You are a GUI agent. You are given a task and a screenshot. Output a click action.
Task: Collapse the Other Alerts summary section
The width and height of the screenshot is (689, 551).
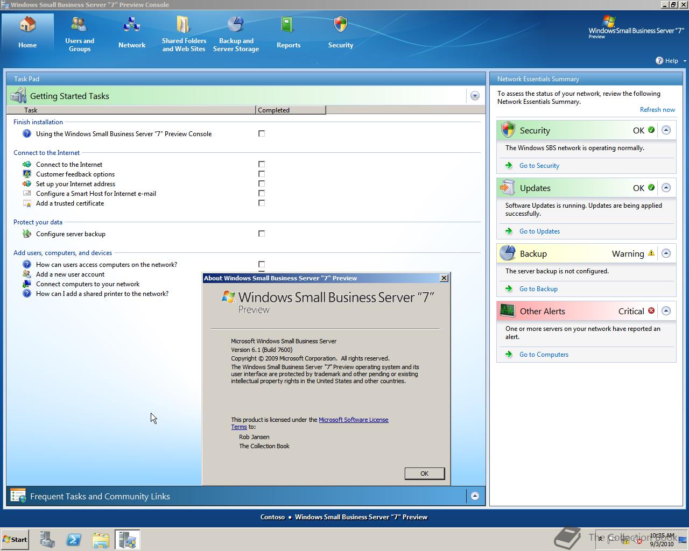point(666,311)
